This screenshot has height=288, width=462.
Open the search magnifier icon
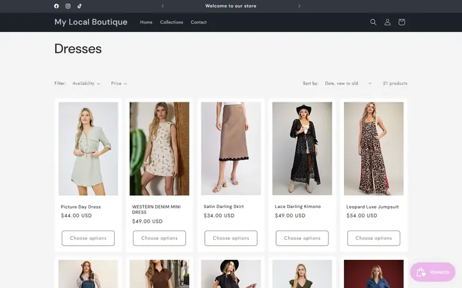point(373,22)
